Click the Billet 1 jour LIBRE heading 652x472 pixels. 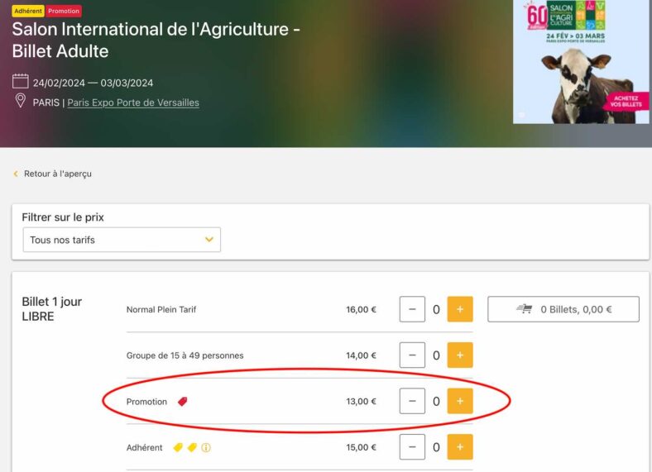[x=52, y=309]
